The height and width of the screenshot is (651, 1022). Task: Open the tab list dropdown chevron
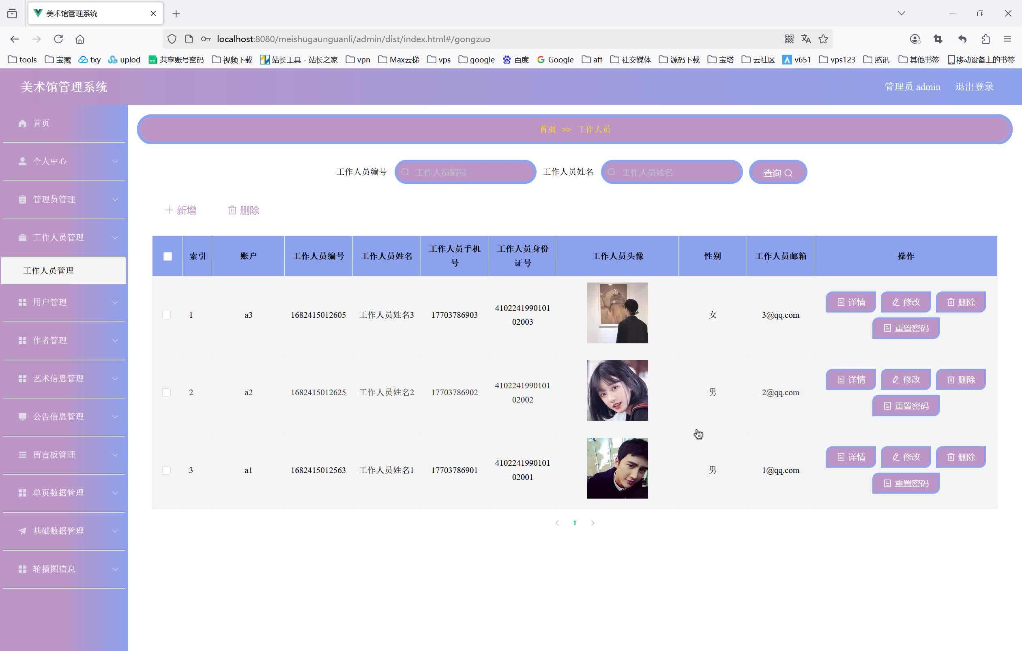[902, 13]
